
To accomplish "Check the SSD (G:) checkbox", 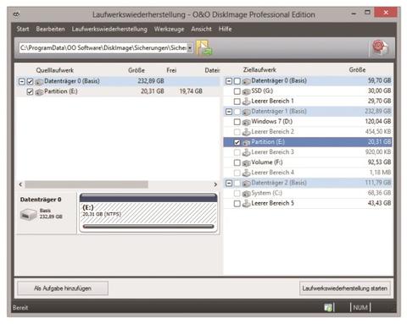I will coord(237,91).
